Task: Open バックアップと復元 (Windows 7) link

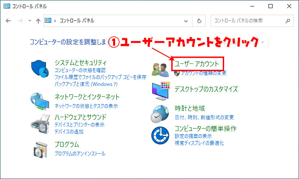Action: pyautogui.click(x=86, y=84)
